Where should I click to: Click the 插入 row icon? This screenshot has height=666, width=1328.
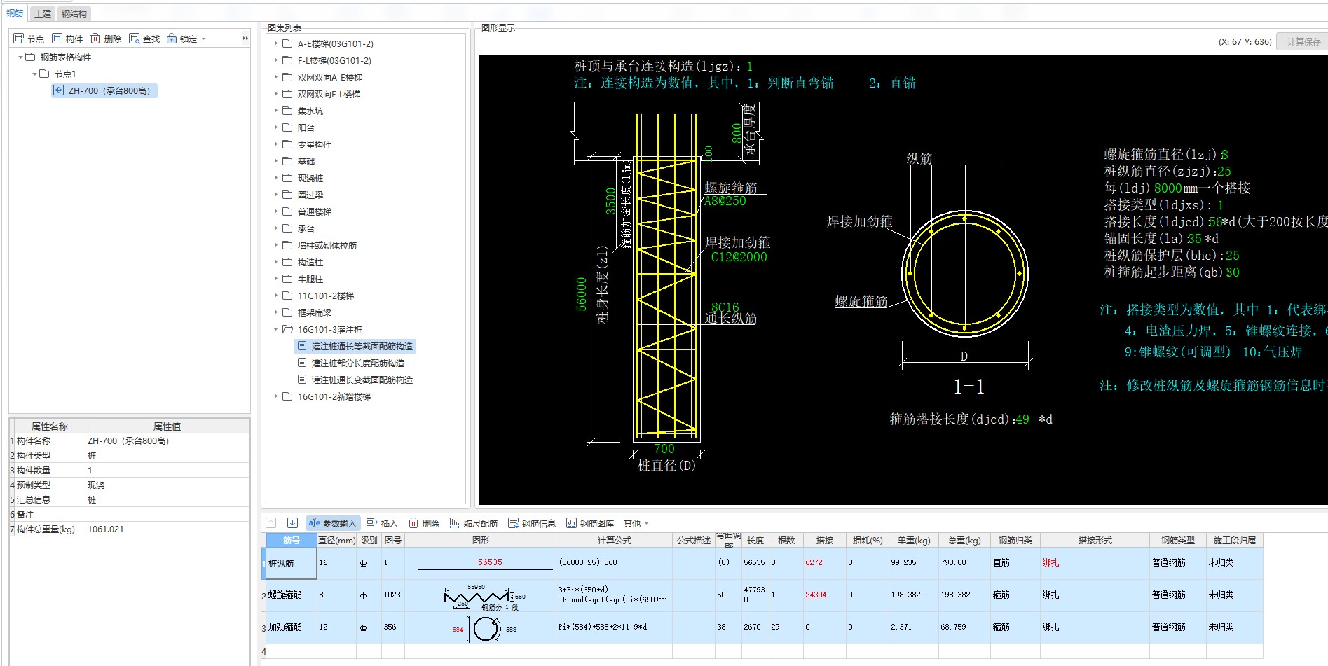[372, 523]
